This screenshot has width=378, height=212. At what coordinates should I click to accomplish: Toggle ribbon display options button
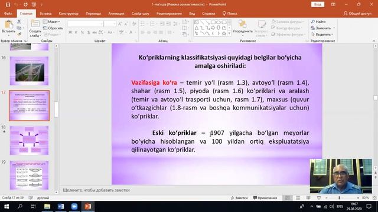click(x=333, y=4)
